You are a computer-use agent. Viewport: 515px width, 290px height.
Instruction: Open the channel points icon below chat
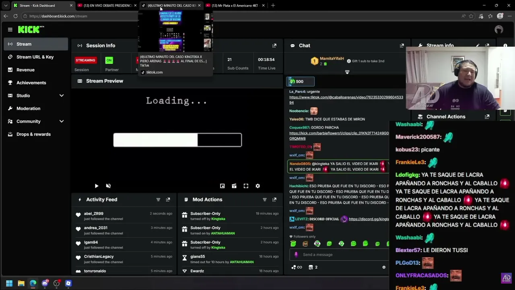point(297,267)
